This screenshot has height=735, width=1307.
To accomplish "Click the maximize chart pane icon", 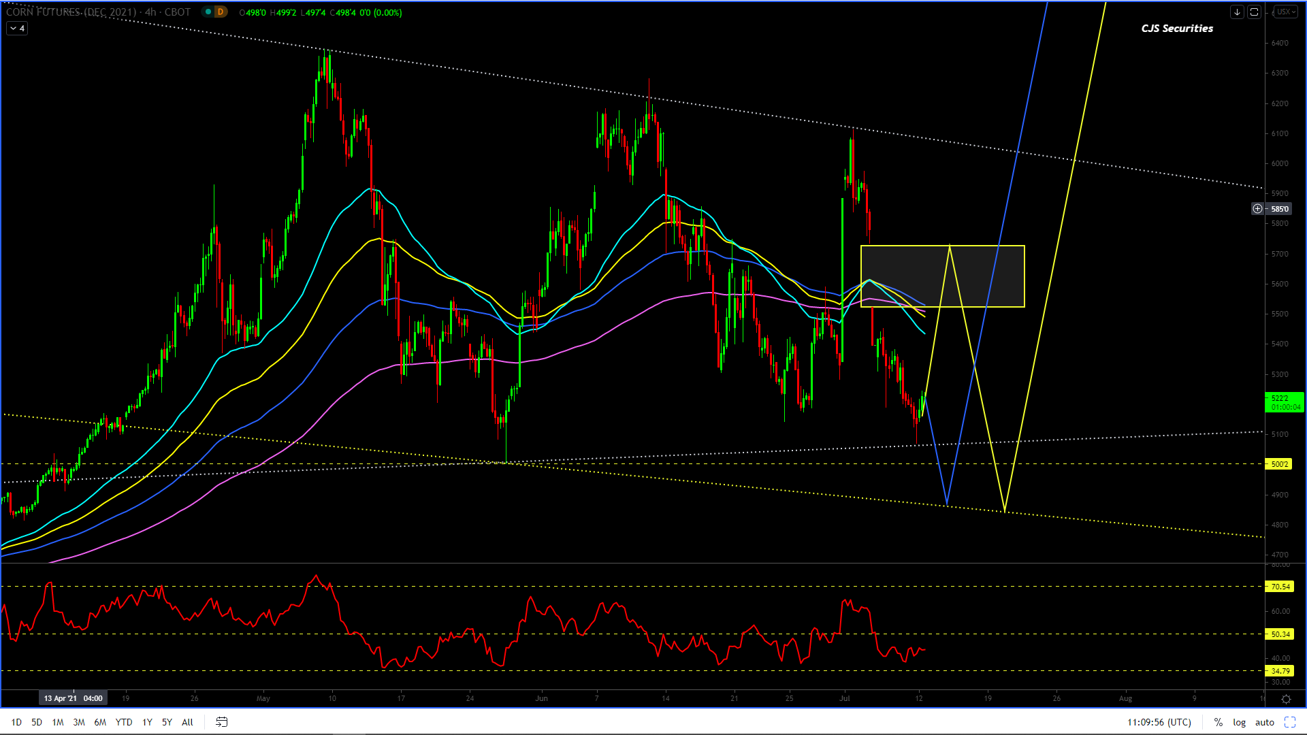I will (1254, 12).
